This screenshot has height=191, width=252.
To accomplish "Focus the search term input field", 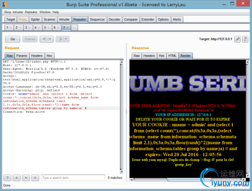I will 73,178.
